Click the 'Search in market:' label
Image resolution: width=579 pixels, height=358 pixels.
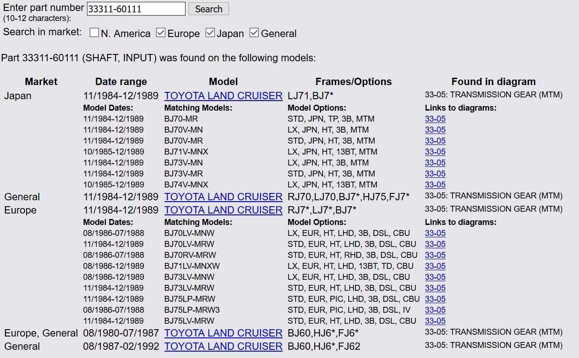coord(43,32)
